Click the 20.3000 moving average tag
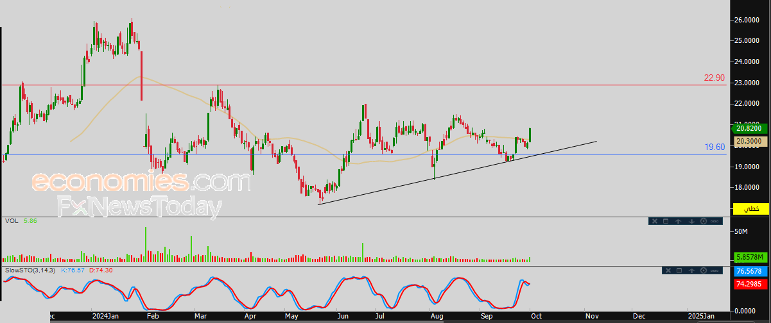 750,140
